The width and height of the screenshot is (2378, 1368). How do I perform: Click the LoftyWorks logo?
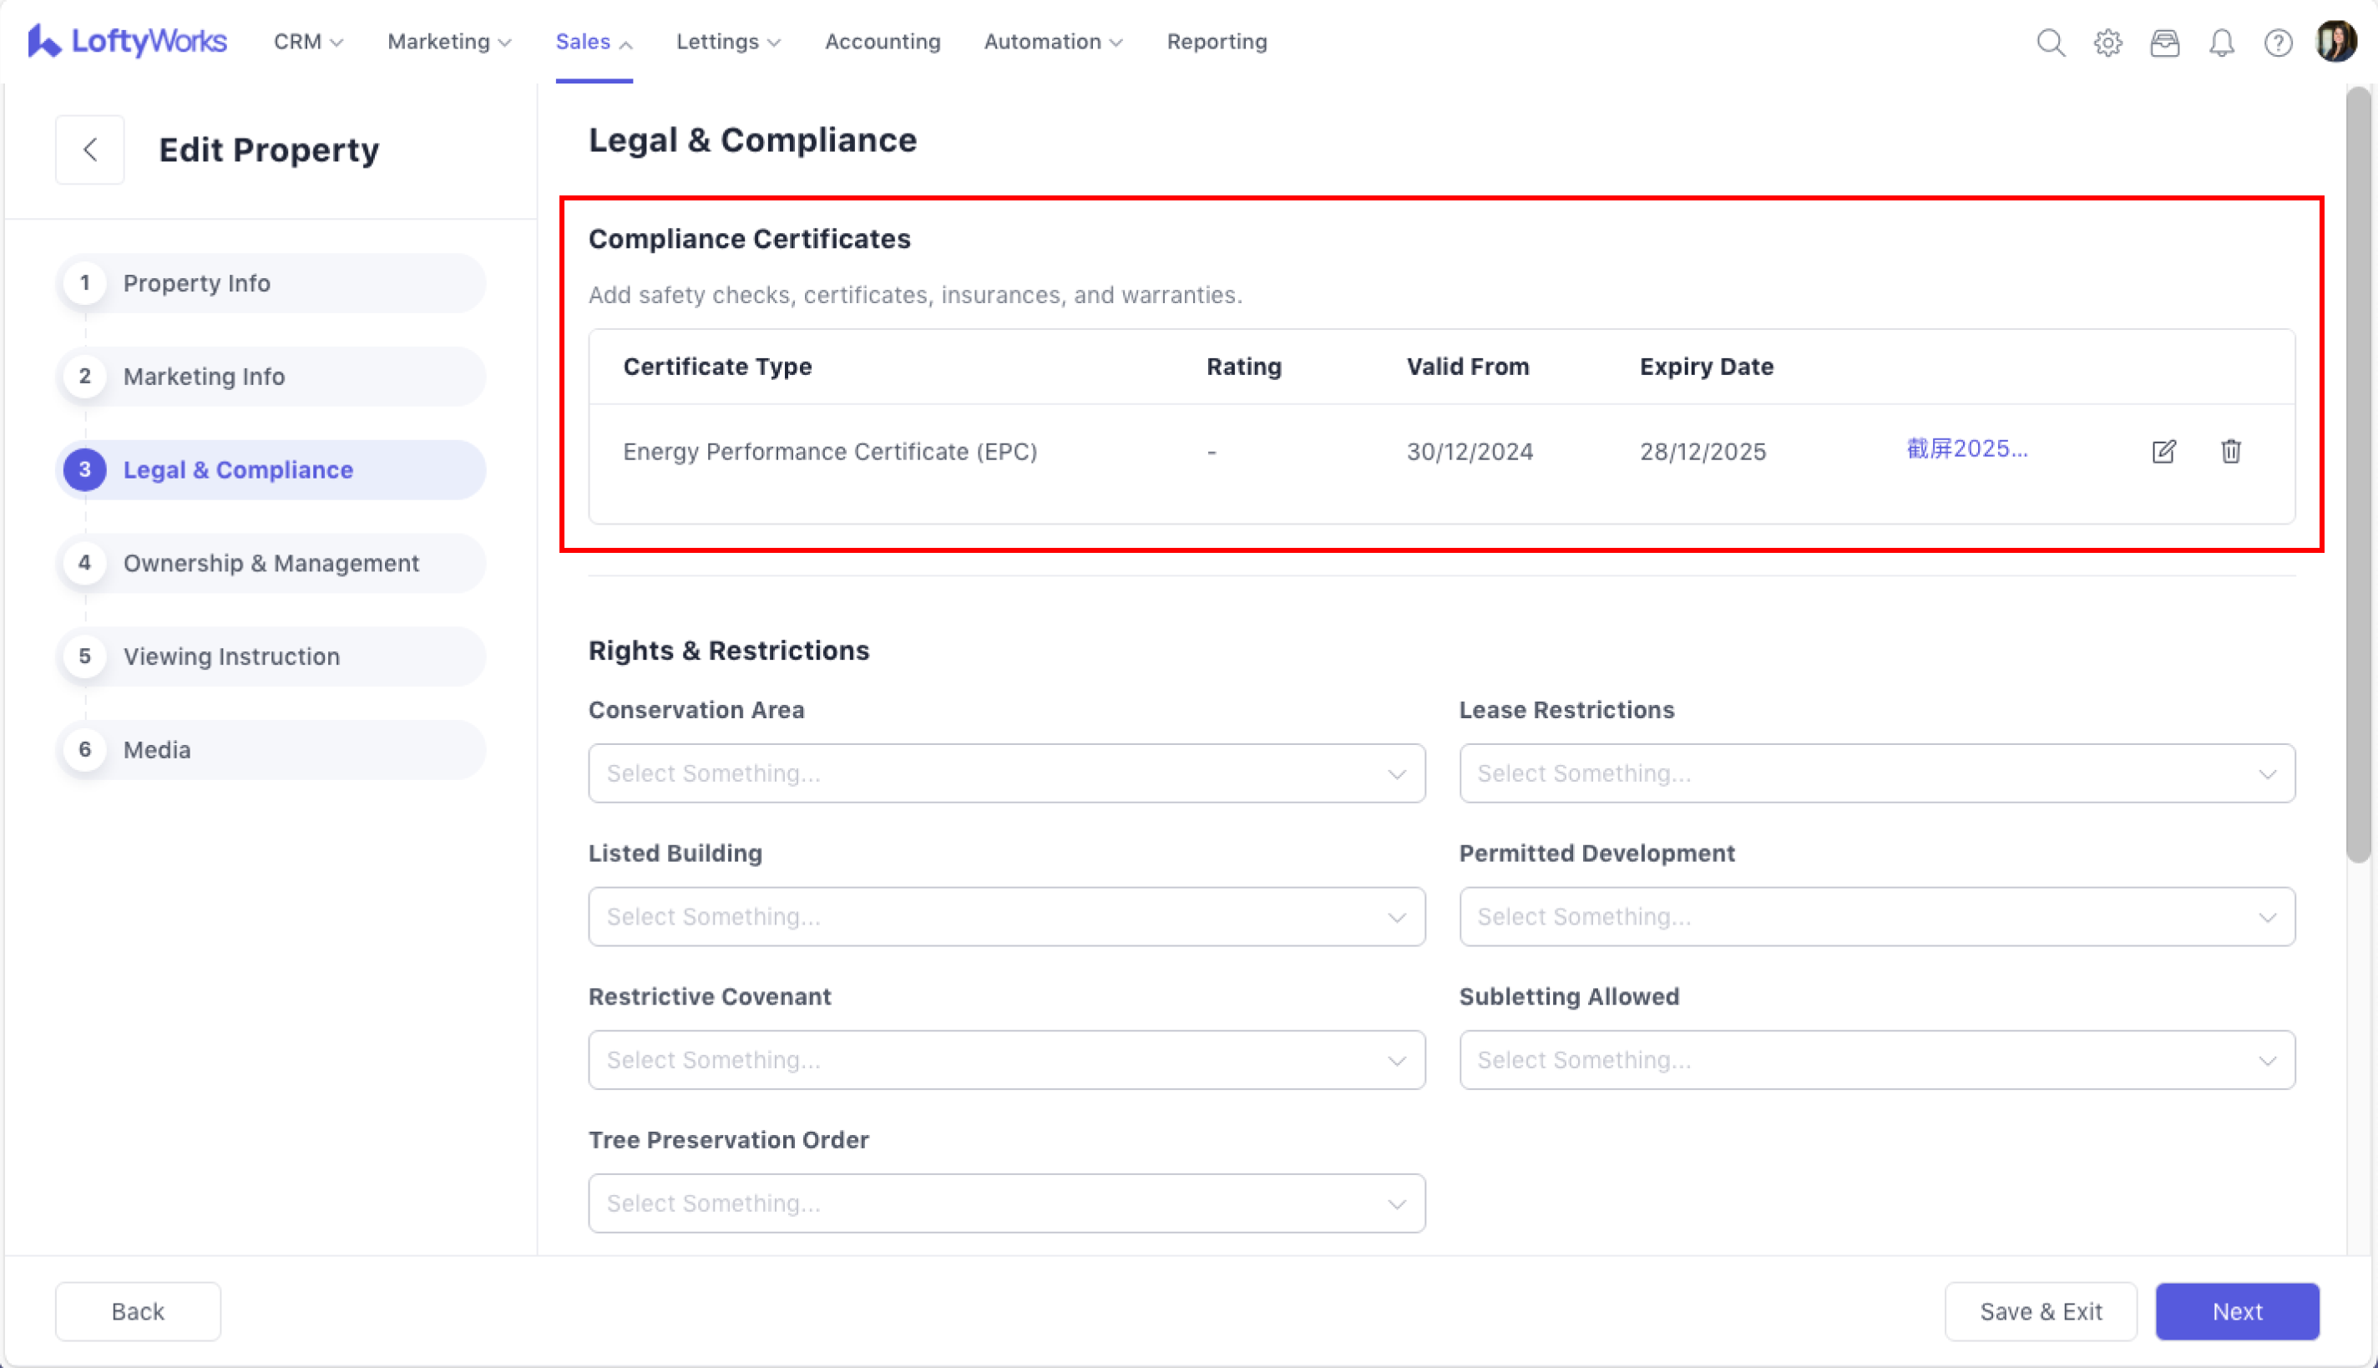coord(128,42)
